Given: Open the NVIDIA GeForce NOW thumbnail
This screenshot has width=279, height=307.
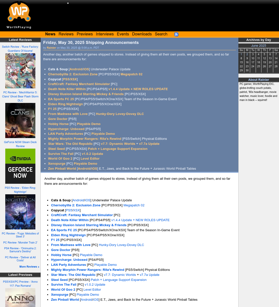Looking at the screenshot, I should tap(20, 166).
